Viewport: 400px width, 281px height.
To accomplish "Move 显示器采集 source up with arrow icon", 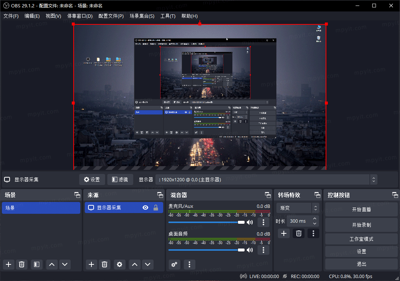I will (x=134, y=264).
